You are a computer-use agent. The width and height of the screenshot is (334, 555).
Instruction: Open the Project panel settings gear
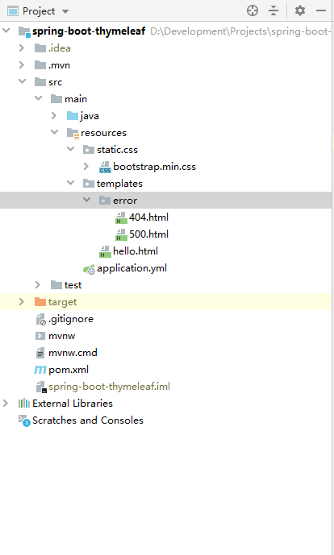pyautogui.click(x=300, y=10)
